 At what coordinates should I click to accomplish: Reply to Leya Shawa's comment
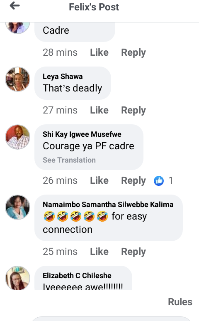point(133,111)
